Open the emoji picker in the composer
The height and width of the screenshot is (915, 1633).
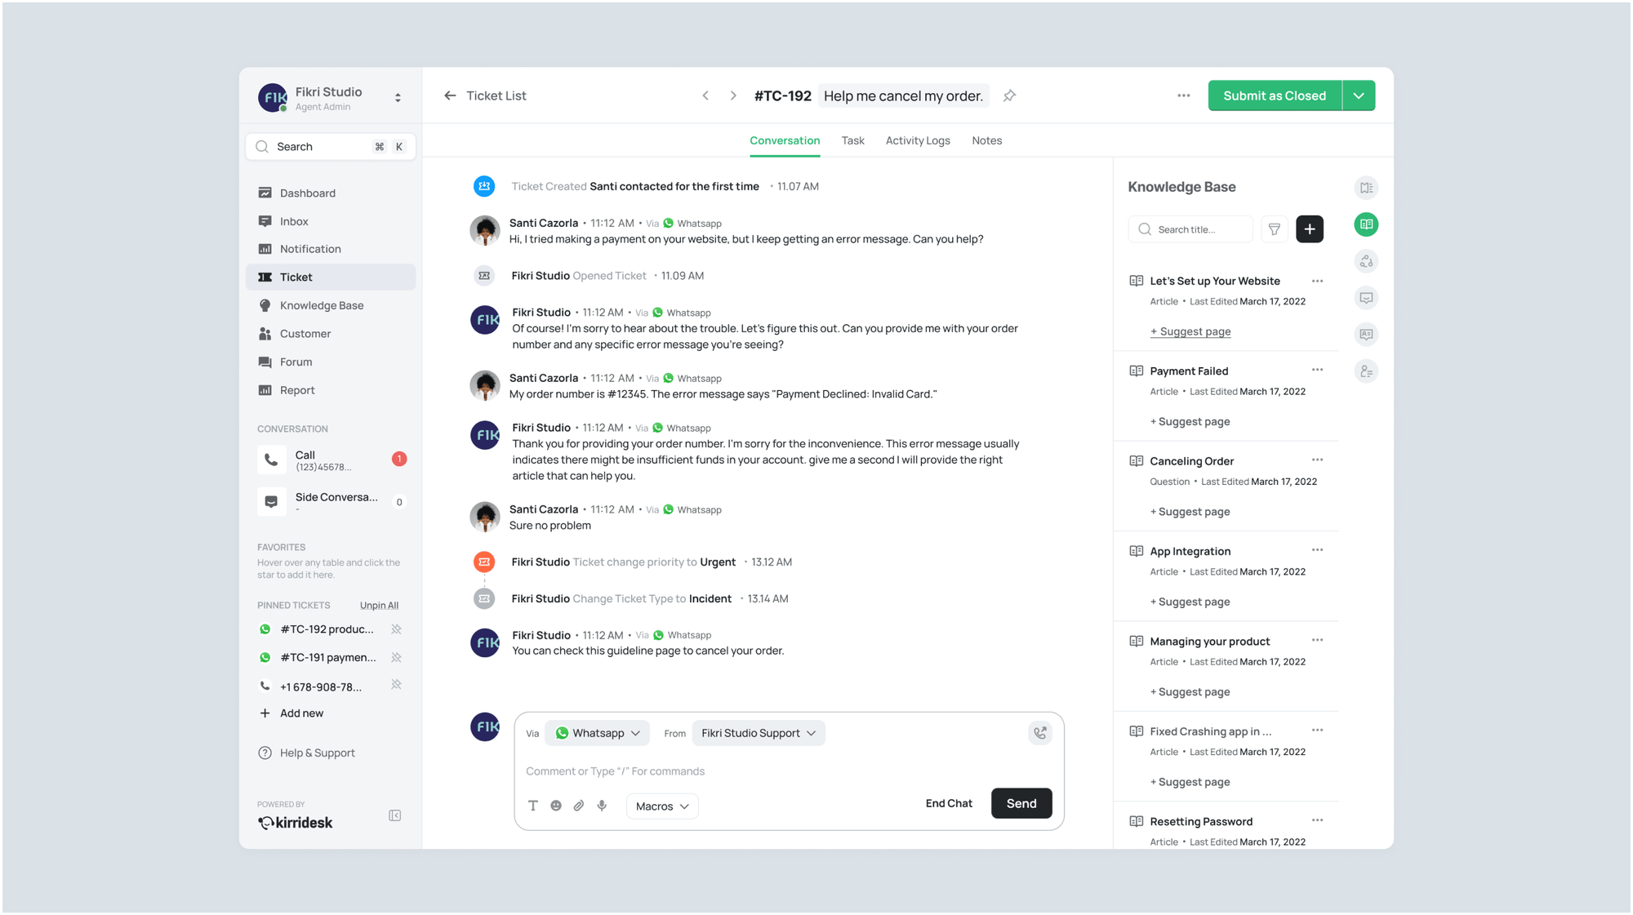point(556,806)
